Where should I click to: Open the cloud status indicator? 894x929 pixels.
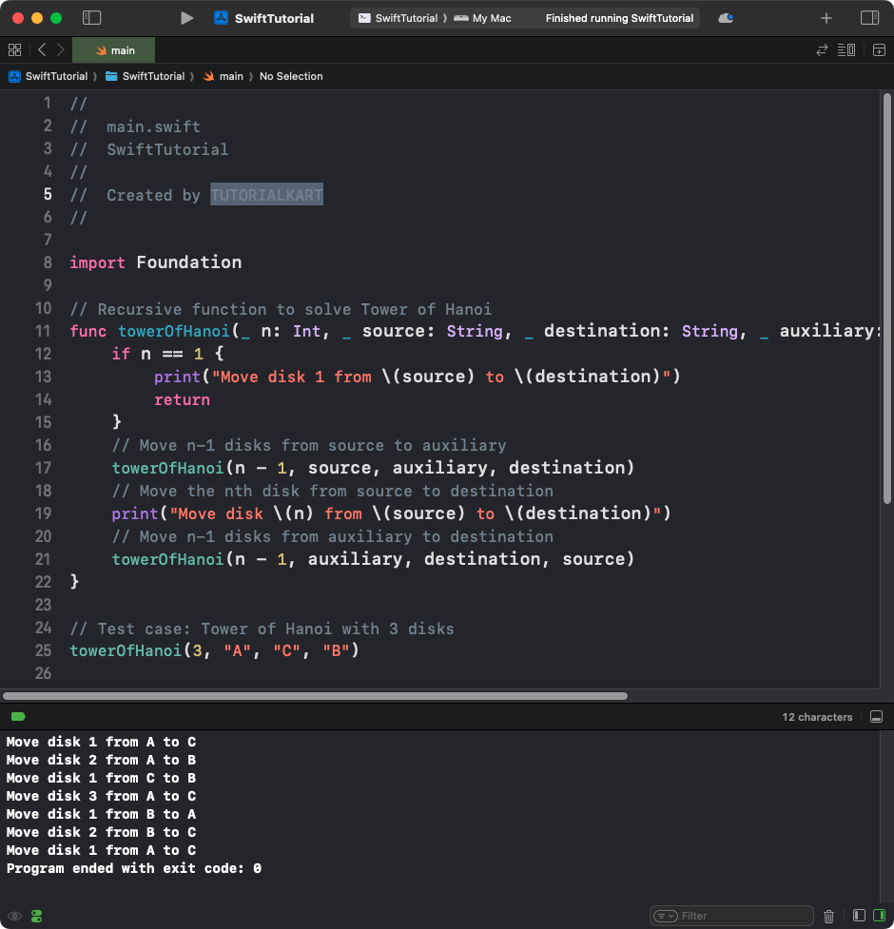point(725,18)
